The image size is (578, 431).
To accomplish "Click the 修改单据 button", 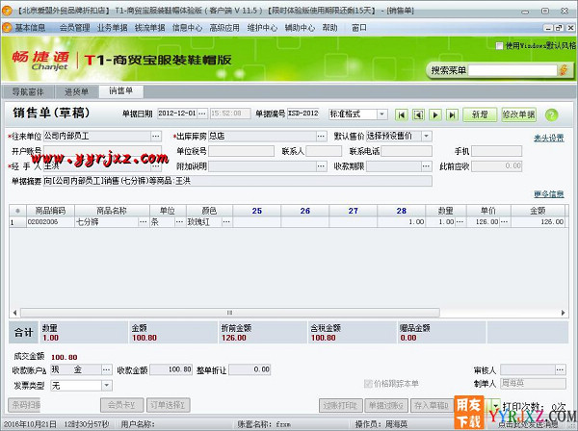I will pyautogui.click(x=518, y=114).
